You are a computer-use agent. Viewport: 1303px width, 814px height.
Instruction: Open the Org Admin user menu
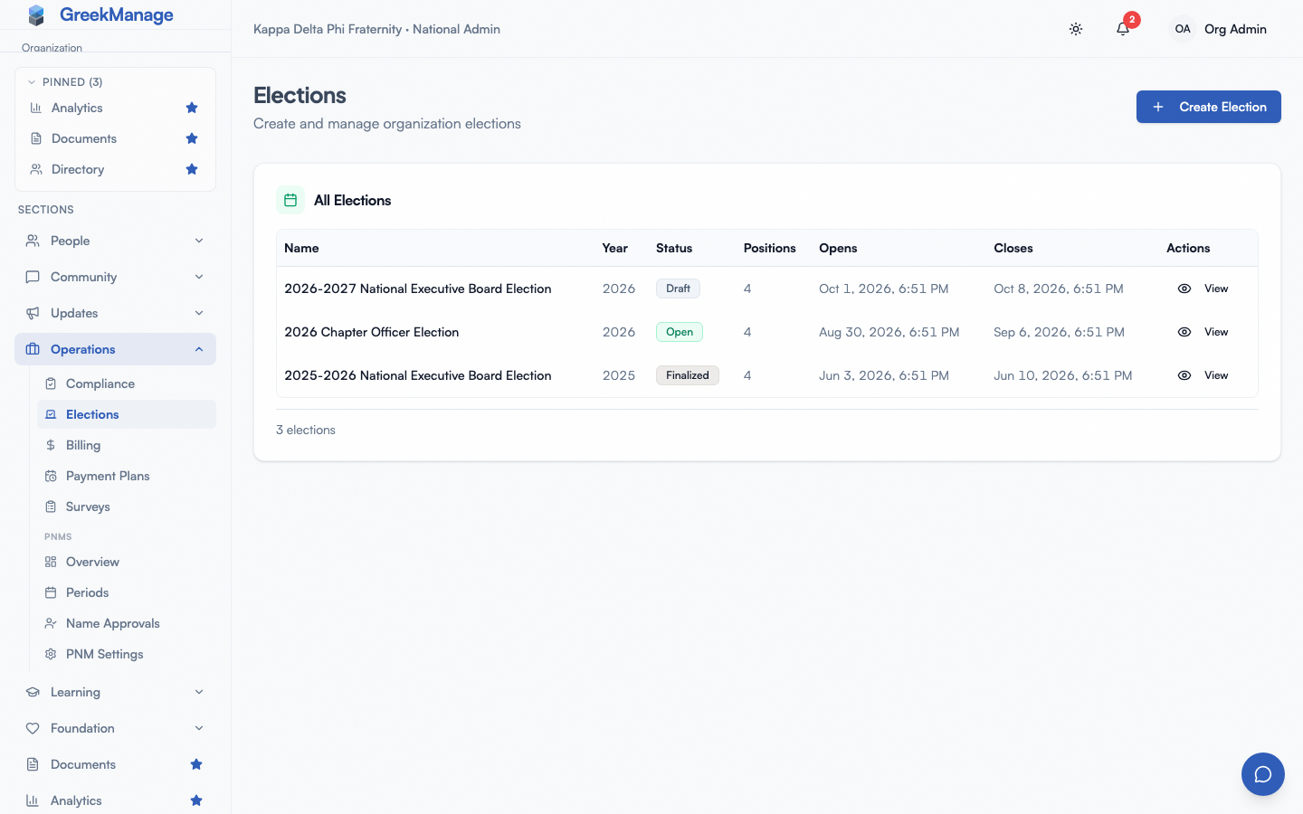(1218, 29)
